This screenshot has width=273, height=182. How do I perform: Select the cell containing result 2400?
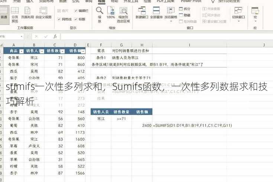point(142,126)
